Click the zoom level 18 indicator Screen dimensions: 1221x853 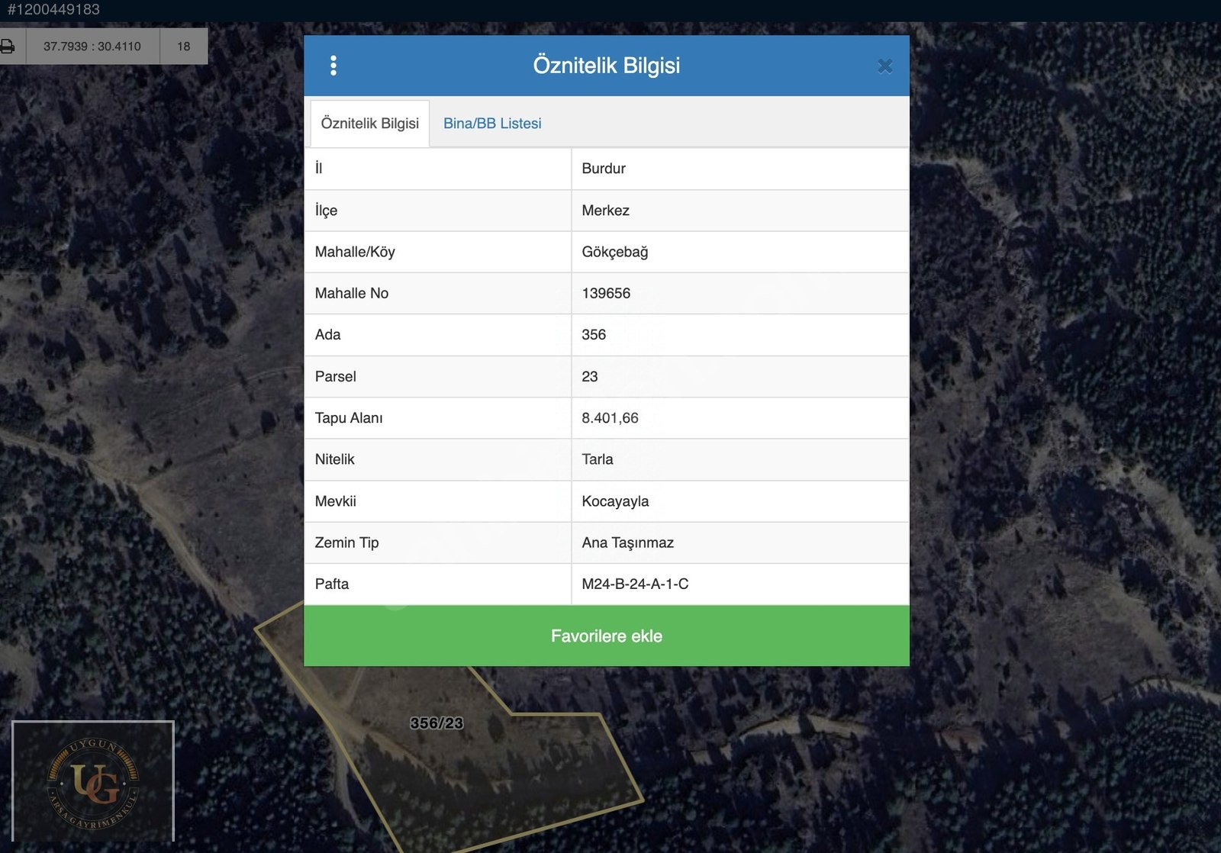(x=184, y=47)
